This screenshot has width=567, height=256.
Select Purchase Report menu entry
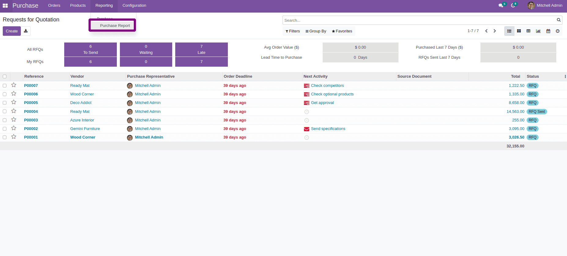point(115,25)
